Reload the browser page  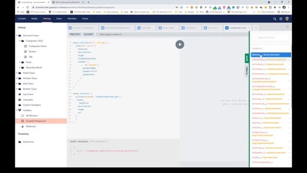coord(27,7)
